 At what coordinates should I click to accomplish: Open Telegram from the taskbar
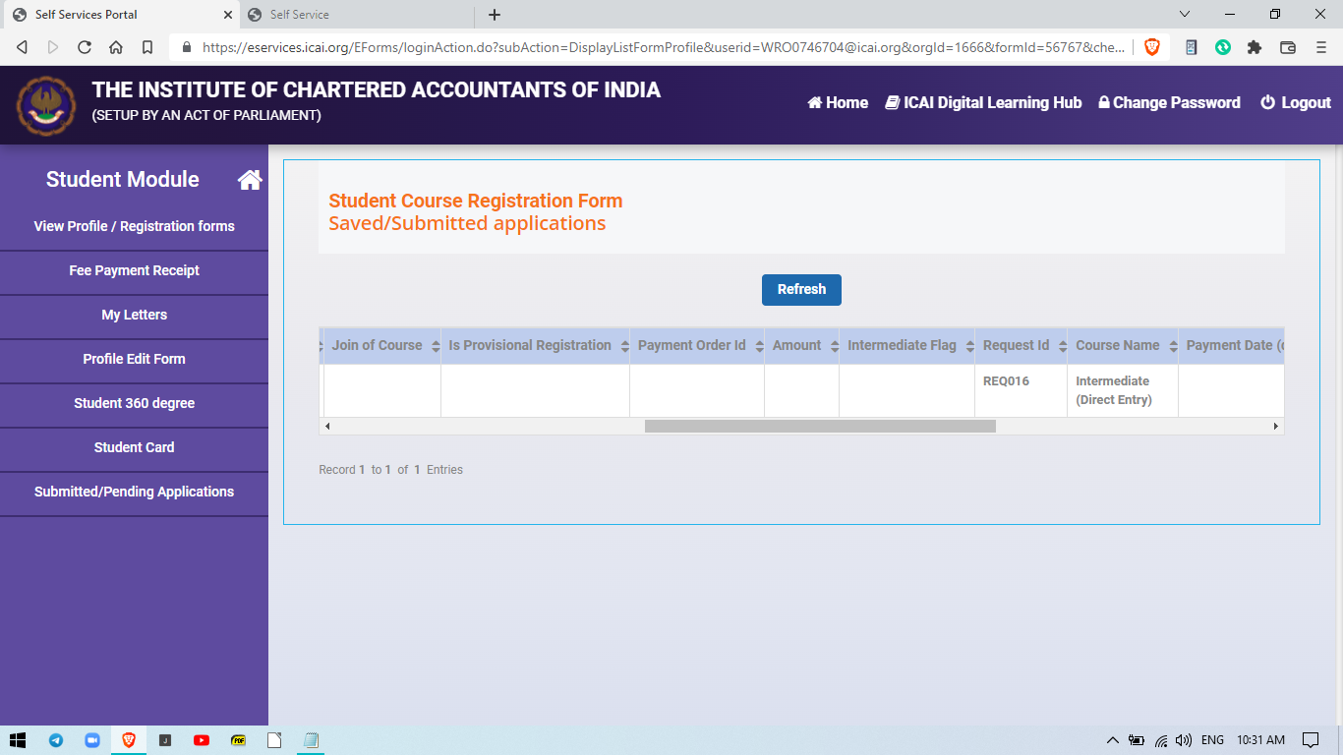(56, 740)
